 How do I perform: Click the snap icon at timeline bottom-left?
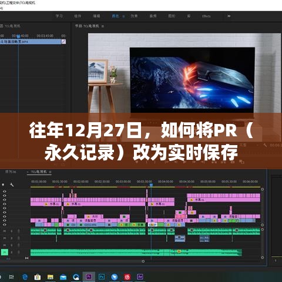pyautogui.click(x=26, y=258)
